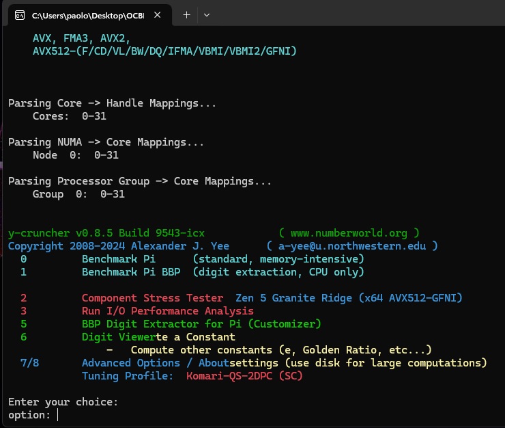Click 'Advanced Options / About' text

[x=156, y=363]
